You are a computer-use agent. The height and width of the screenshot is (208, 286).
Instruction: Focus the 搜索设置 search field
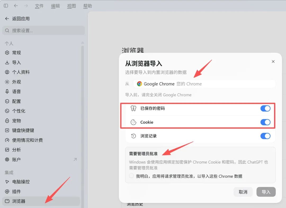click(44, 30)
